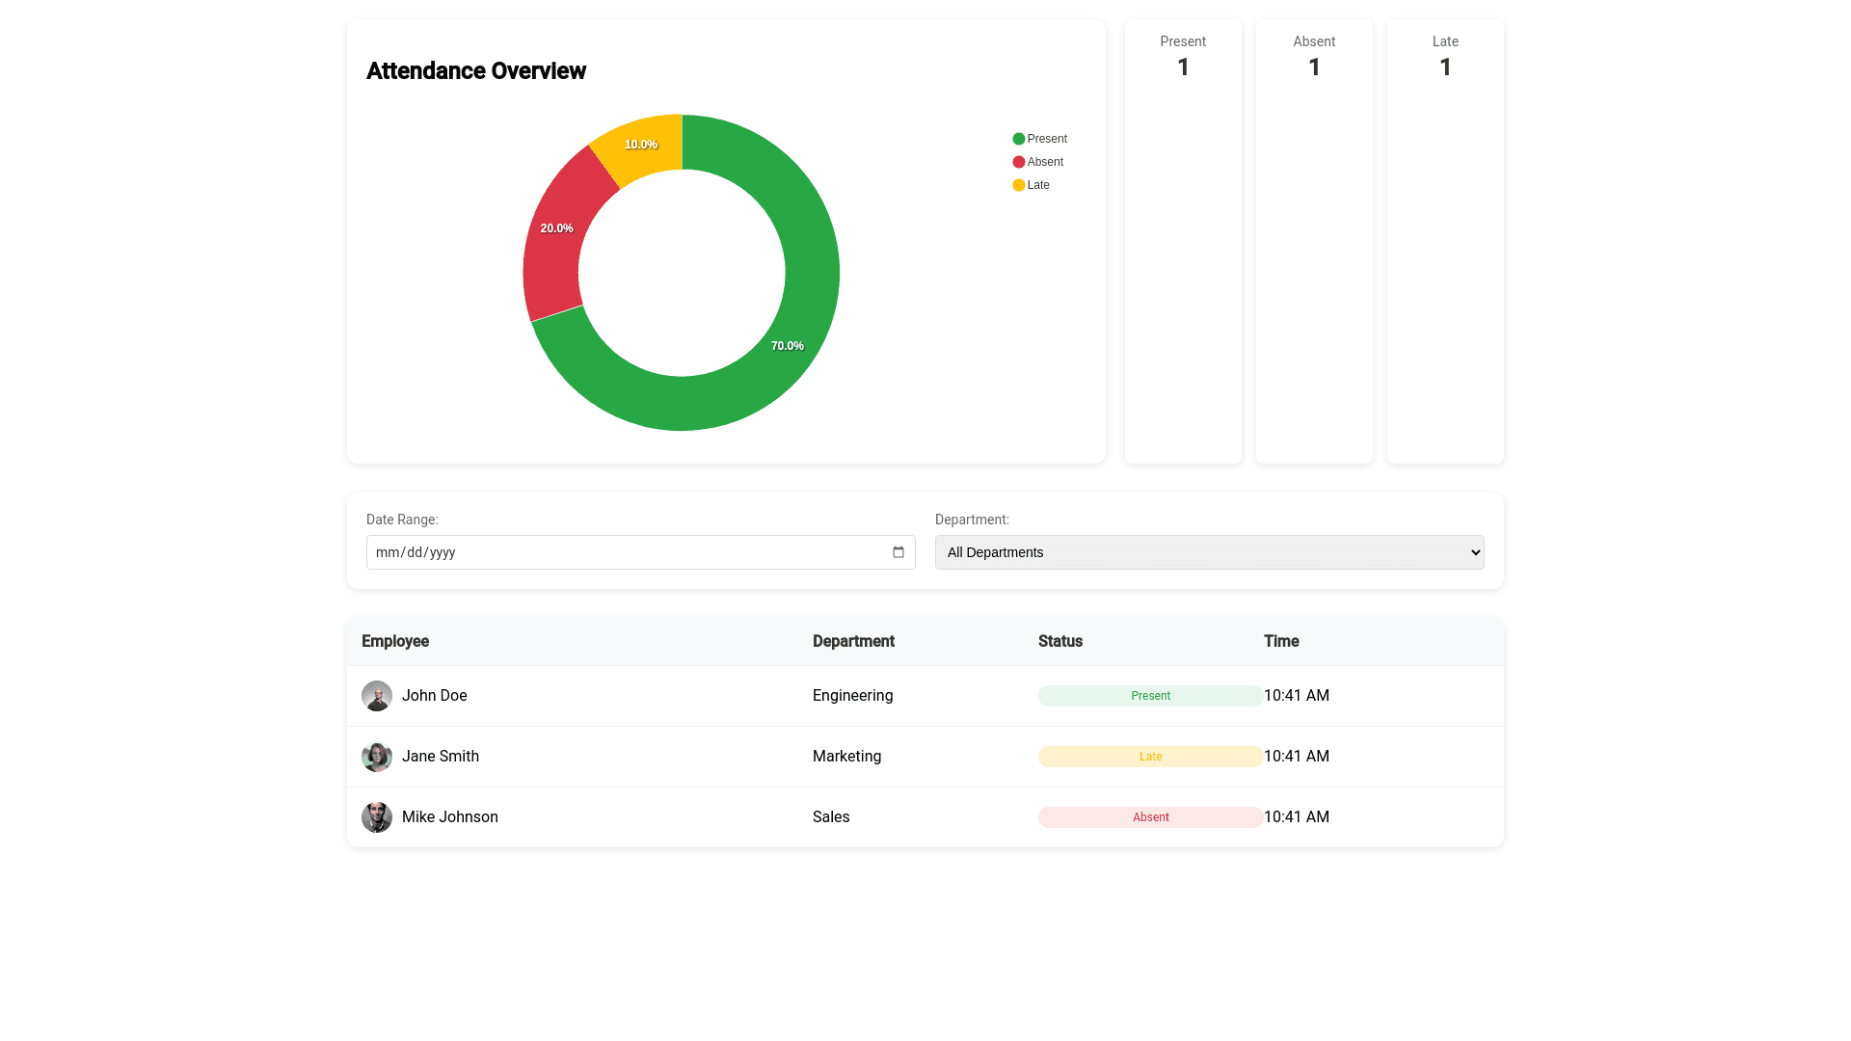This screenshot has width=1851, height=1041.
Task: Toggle the Absent legend entry
Action: point(1037,162)
